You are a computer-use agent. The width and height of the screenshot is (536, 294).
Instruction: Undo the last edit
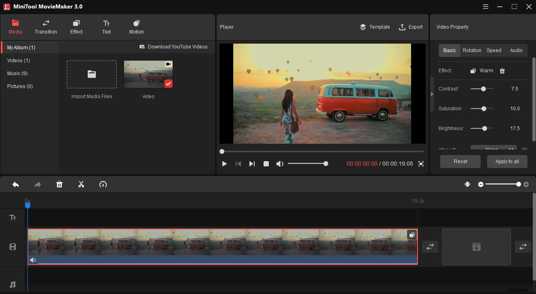point(16,184)
